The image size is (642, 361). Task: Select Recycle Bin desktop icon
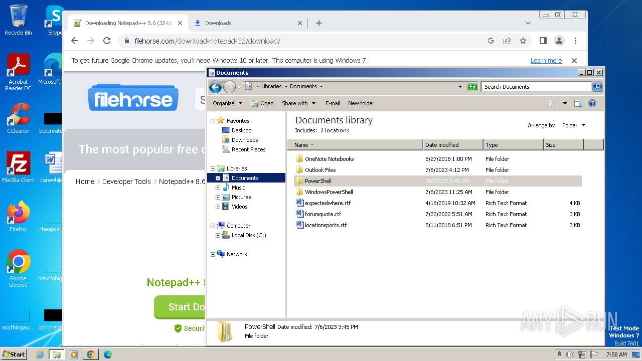(x=18, y=20)
